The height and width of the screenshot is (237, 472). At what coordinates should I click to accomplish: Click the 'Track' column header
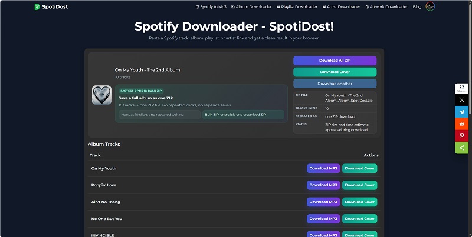tap(95, 155)
